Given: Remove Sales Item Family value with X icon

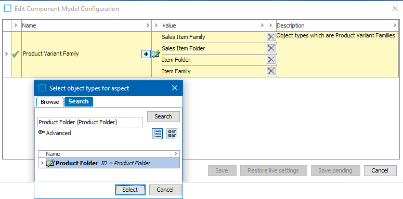Looking at the screenshot, I should tap(271, 37).
